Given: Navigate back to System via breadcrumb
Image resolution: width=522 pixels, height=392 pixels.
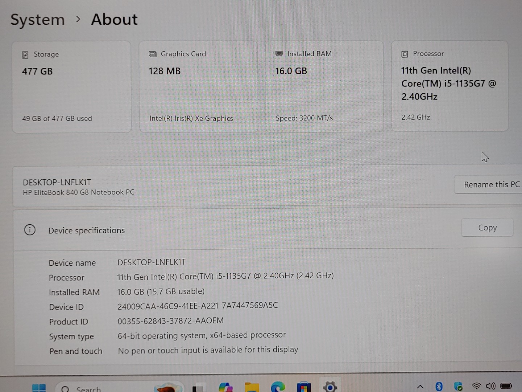Looking at the screenshot, I should 37,20.
